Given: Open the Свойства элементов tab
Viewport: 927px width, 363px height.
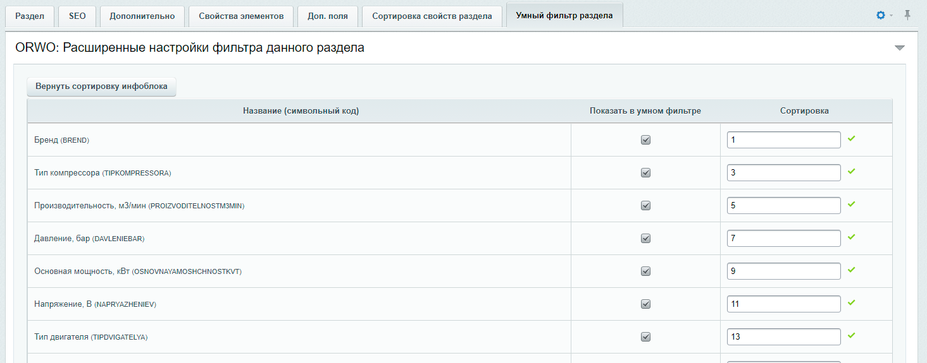Looking at the screenshot, I should 241,16.
